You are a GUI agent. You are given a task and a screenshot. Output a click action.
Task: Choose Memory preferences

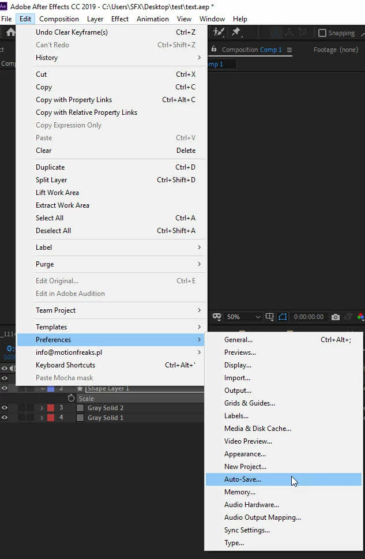[284, 492]
